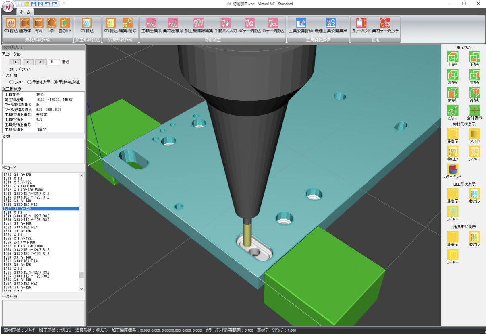This screenshot has width=486, height=336.
Task: Click the 直方体 cuboid material shape icon
Action: tap(26, 23)
